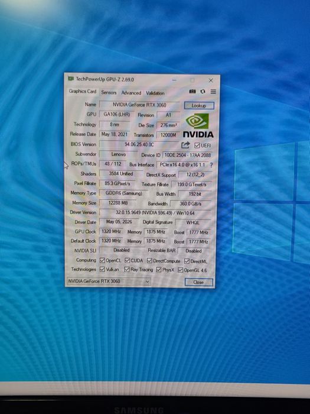Viewport: 310px width, 414px height.
Task: Click the NVIDIA logo image
Action: pyautogui.click(x=198, y=125)
